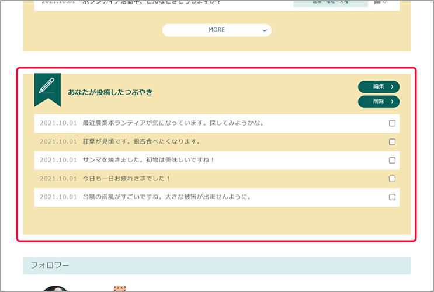434x292 pixels.
Task: Expand the list with the MORE button
Action: point(217,30)
